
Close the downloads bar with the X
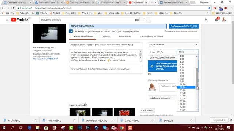point(231,120)
